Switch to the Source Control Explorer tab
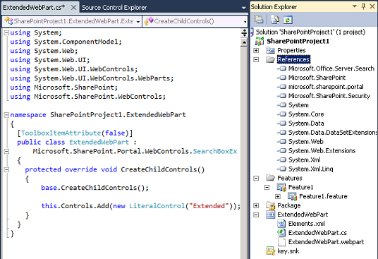Viewport: 378px width, 259px height. [x=114, y=8]
